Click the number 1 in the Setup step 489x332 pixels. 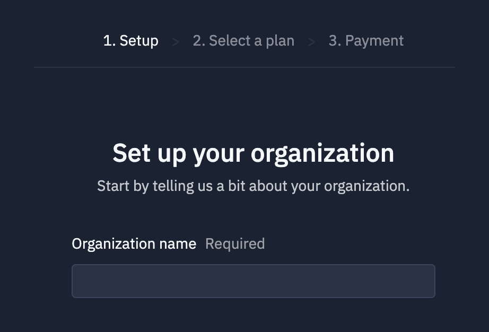pos(108,41)
